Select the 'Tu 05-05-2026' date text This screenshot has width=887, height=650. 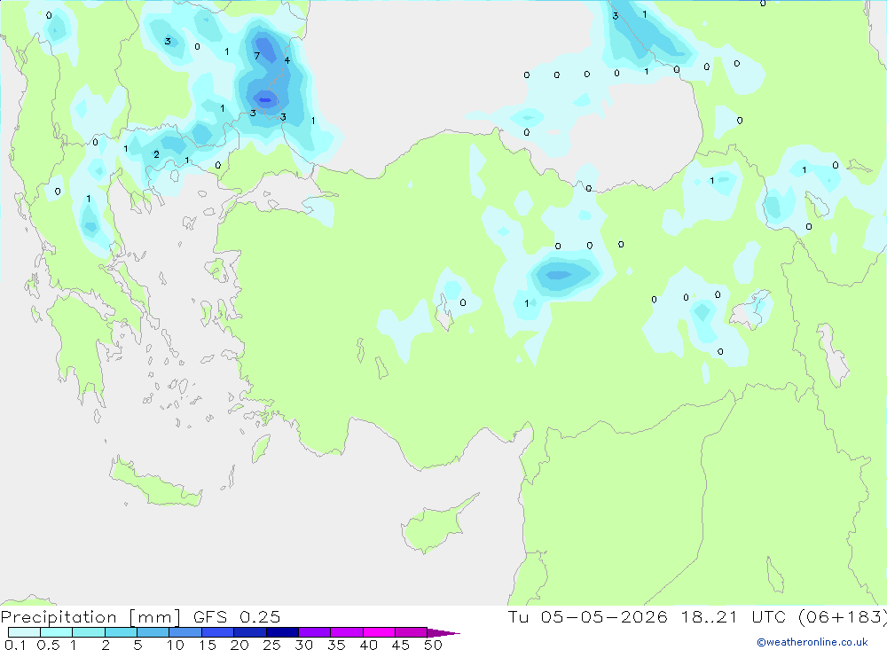pyautogui.click(x=587, y=616)
